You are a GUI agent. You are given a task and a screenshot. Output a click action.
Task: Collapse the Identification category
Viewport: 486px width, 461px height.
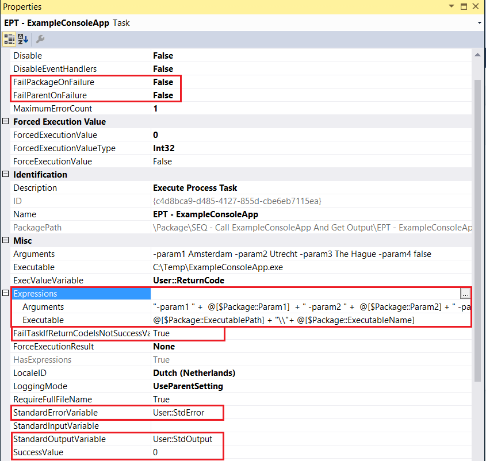click(x=5, y=174)
